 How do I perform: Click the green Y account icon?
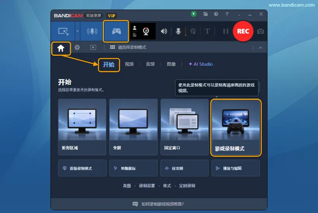[x=194, y=14]
